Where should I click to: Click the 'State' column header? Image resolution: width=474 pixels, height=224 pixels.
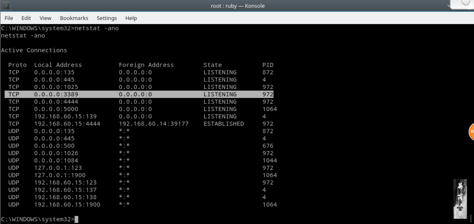tap(212, 65)
